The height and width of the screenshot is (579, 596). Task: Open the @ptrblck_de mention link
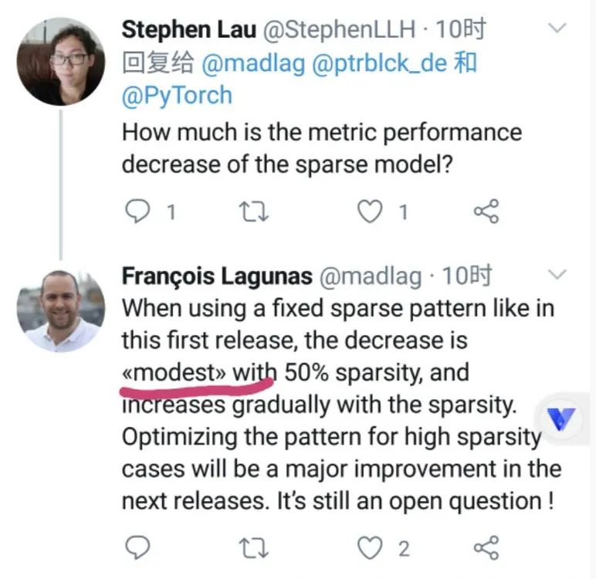coord(378,63)
